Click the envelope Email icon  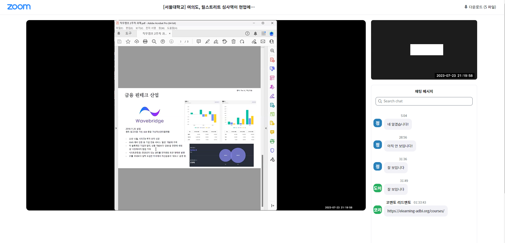[263, 42]
